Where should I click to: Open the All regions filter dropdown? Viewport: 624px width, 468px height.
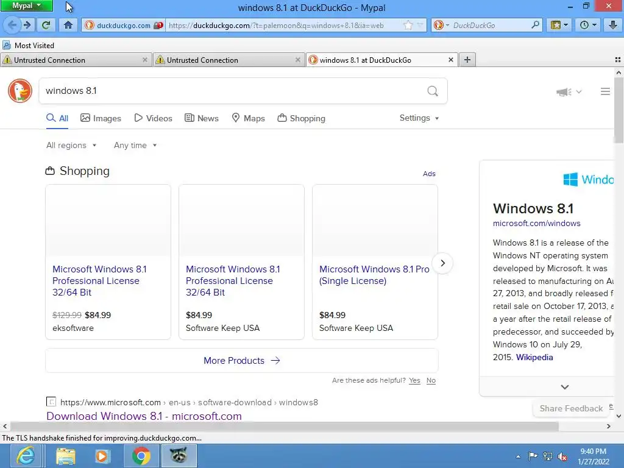point(71,145)
